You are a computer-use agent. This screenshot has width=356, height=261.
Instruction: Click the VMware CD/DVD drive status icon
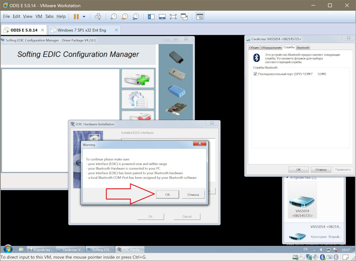click(x=302, y=257)
